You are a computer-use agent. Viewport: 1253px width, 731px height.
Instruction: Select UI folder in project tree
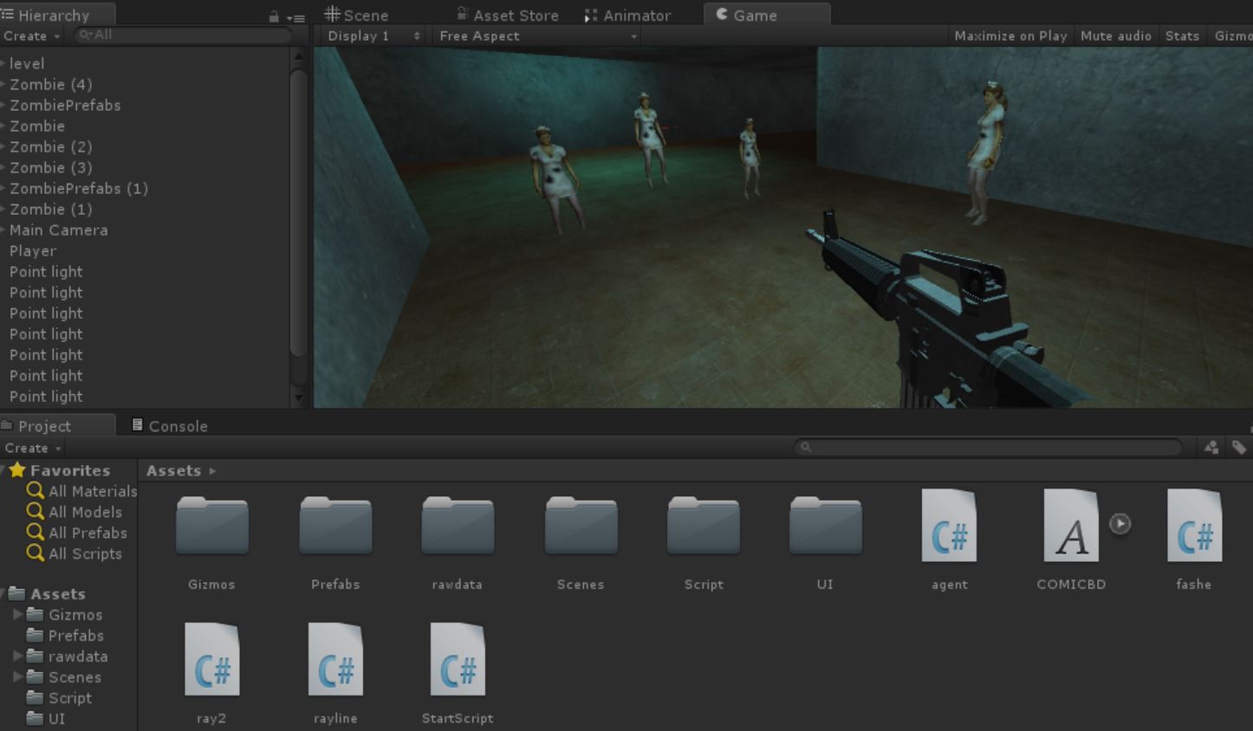coord(47,718)
